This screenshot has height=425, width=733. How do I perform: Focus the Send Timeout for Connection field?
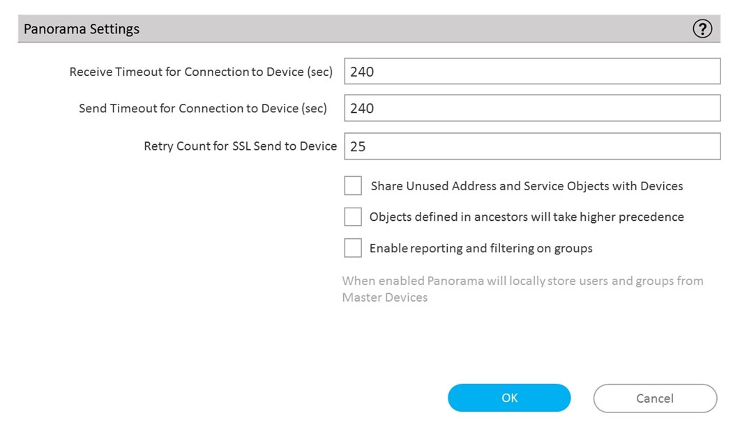point(532,108)
